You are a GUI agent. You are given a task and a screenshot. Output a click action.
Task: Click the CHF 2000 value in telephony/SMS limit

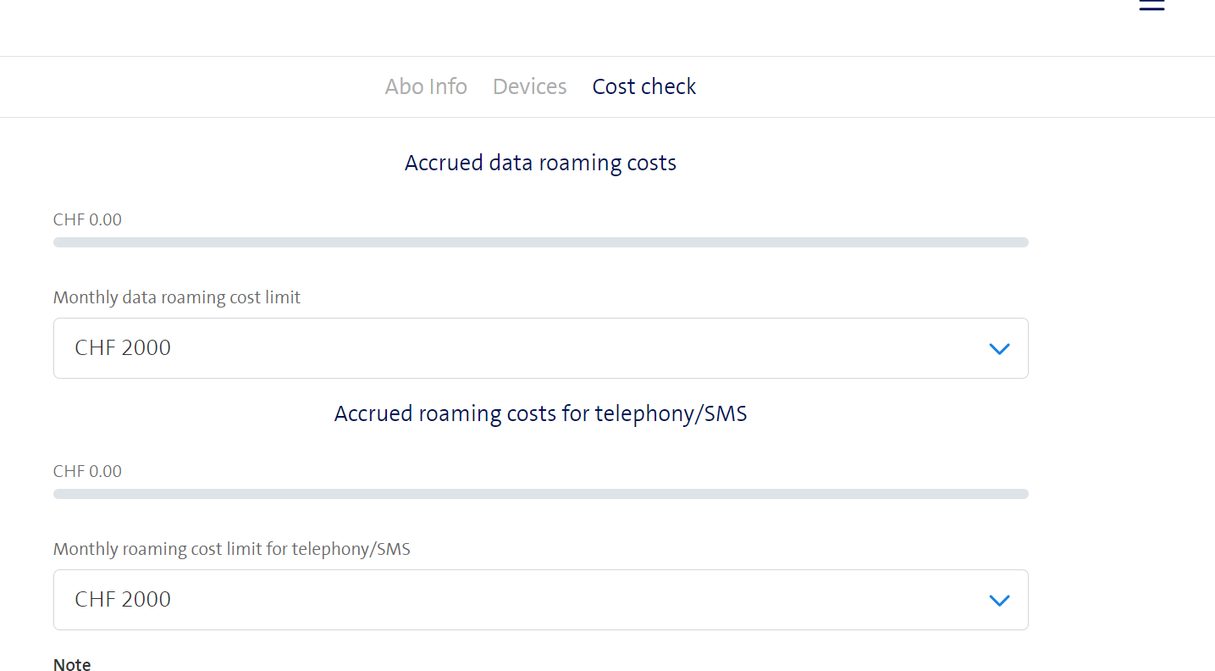pyautogui.click(x=123, y=600)
